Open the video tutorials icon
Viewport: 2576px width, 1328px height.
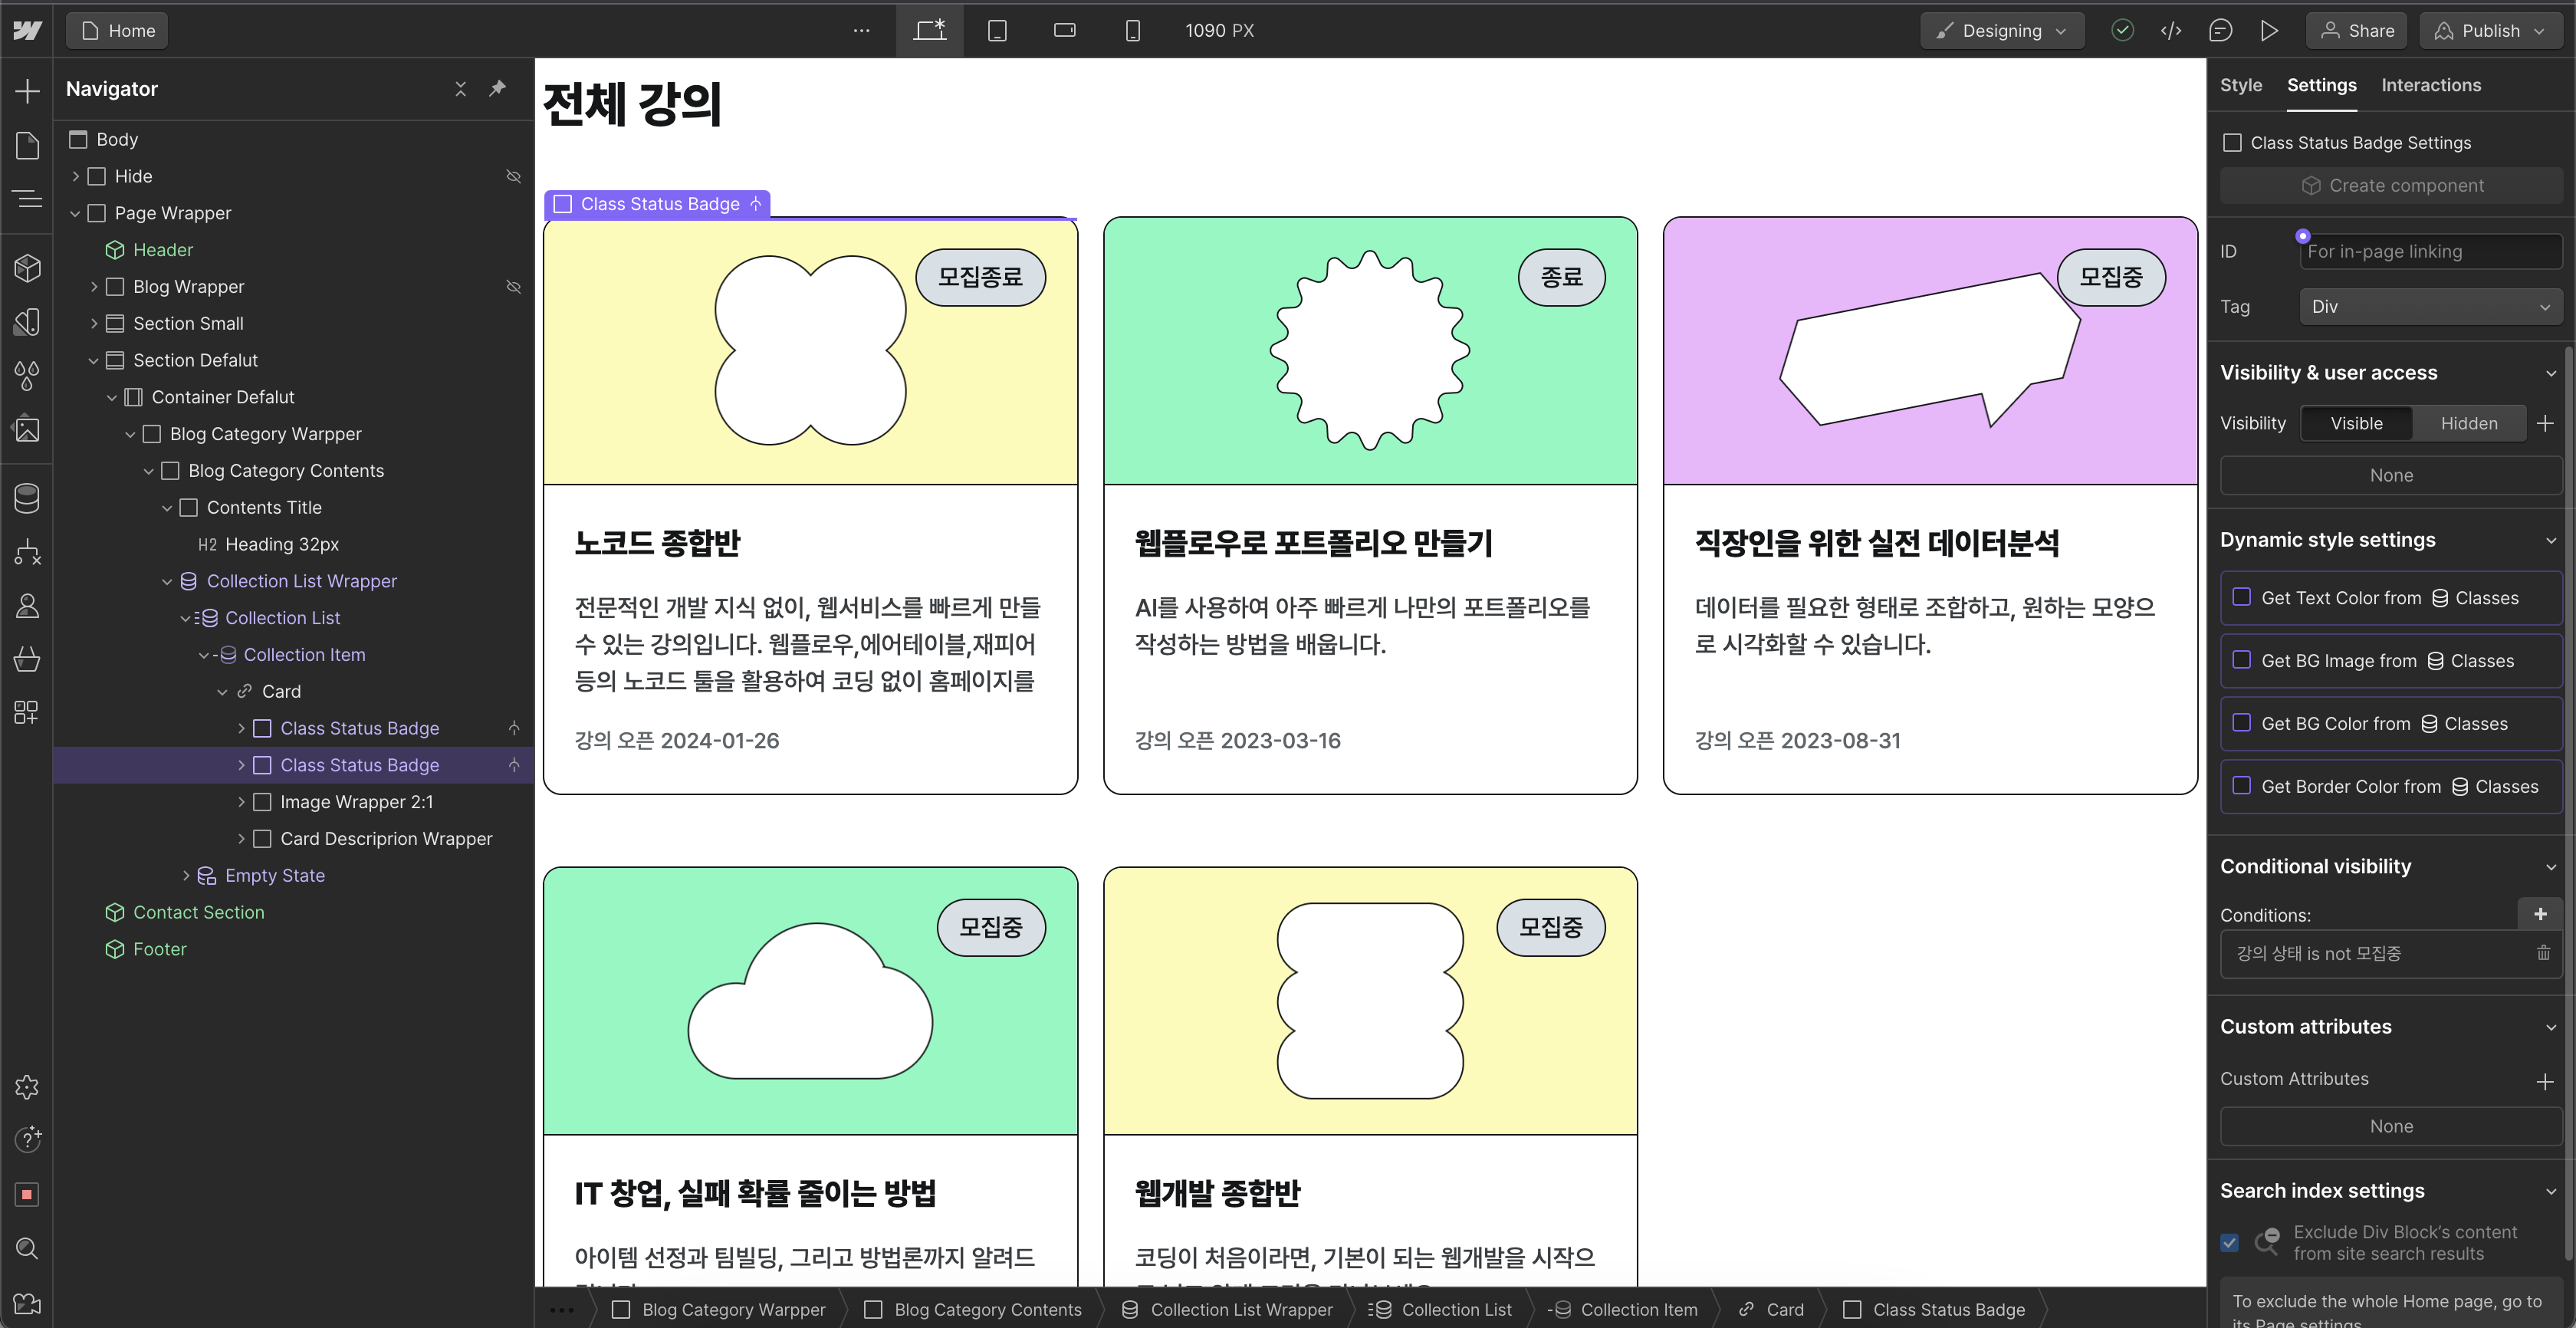[27, 1304]
